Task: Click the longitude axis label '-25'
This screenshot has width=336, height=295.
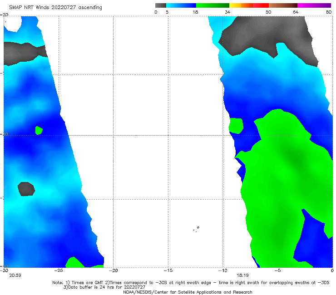Action: [x=59, y=270]
